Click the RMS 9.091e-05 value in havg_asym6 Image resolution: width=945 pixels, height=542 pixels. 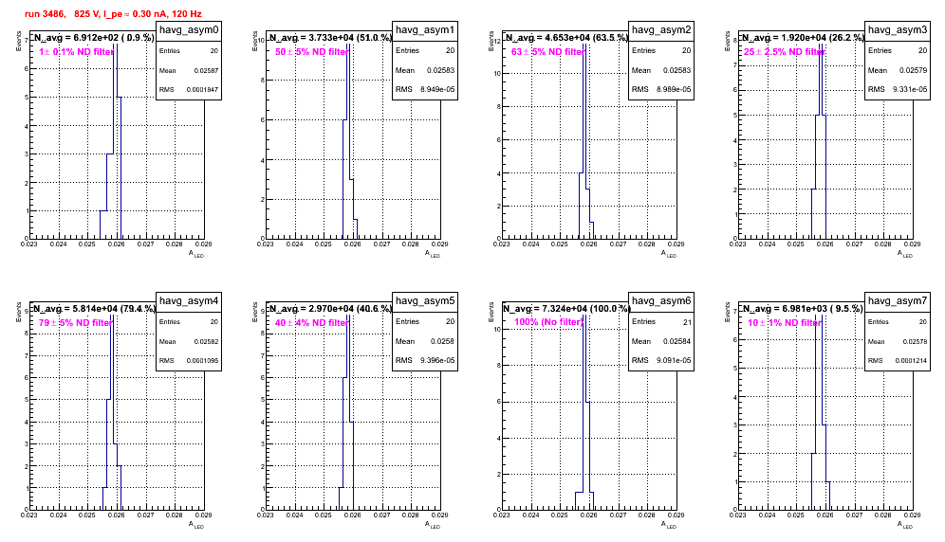pos(675,360)
